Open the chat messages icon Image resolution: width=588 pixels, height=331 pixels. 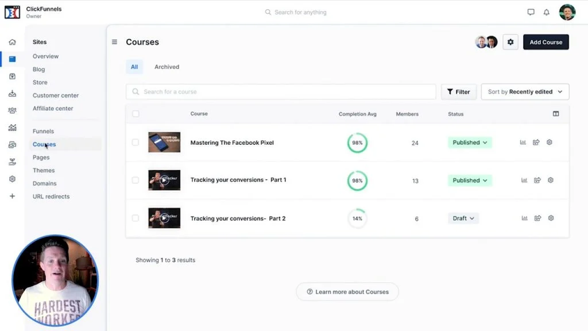pyautogui.click(x=531, y=12)
